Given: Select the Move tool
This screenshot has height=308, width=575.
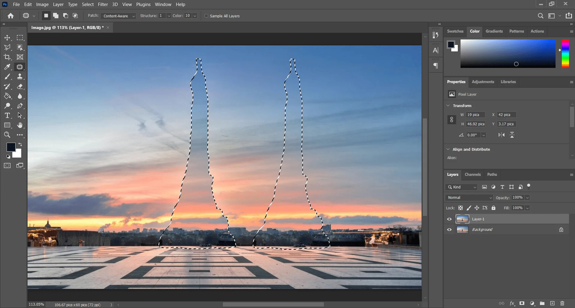Looking at the screenshot, I should point(7,38).
